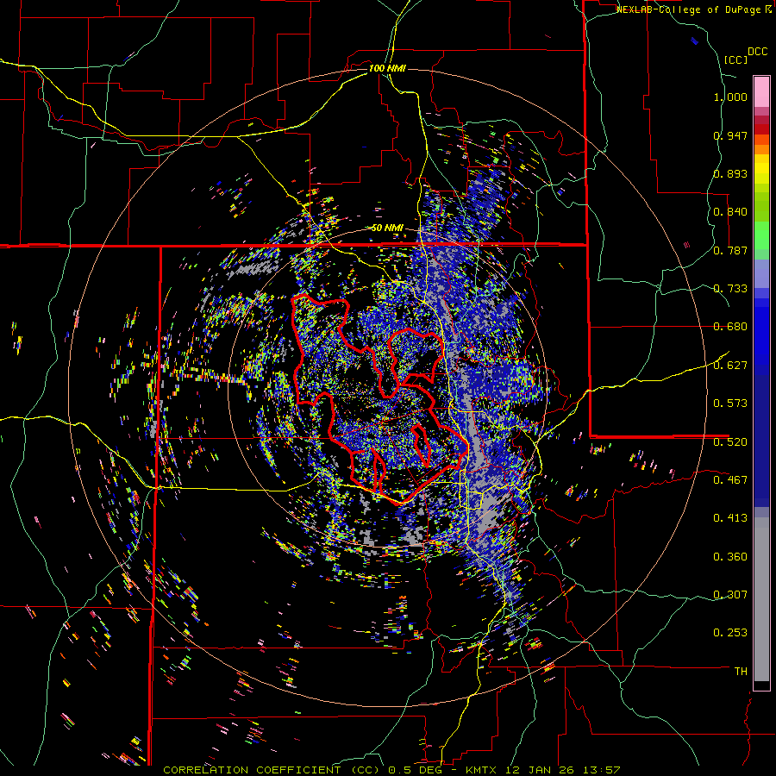Select the 0.627 legend value
Screen dimensions: 776x776
point(730,366)
